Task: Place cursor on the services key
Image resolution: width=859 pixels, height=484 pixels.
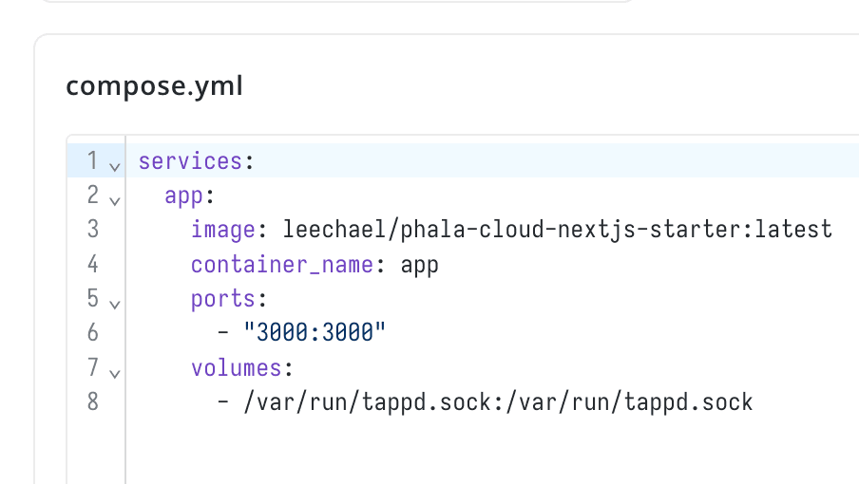Action: pos(190,160)
